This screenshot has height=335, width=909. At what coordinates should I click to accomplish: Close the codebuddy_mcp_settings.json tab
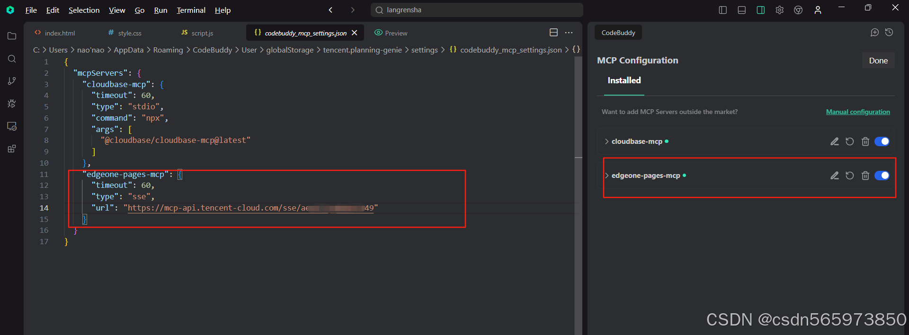point(355,33)
